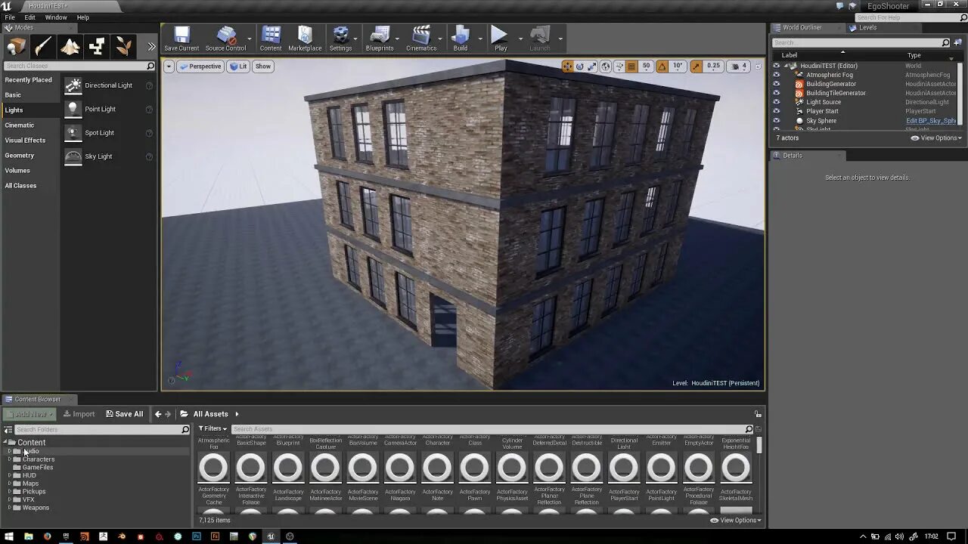Click the Spot Light placement icon
Viewport: 968px width, 544px height.
tap(73, 132)
